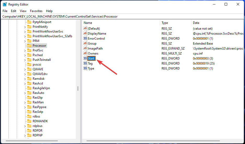Expand the PrintWorkflowUserSvc_52efb key
Image resolution: width=245 pixels, height=144 pixels.
click(25, 36)
